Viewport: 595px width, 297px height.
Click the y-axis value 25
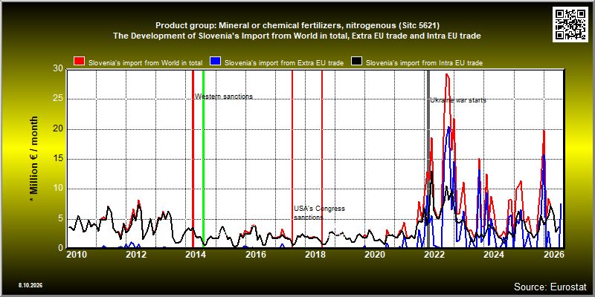58,99
